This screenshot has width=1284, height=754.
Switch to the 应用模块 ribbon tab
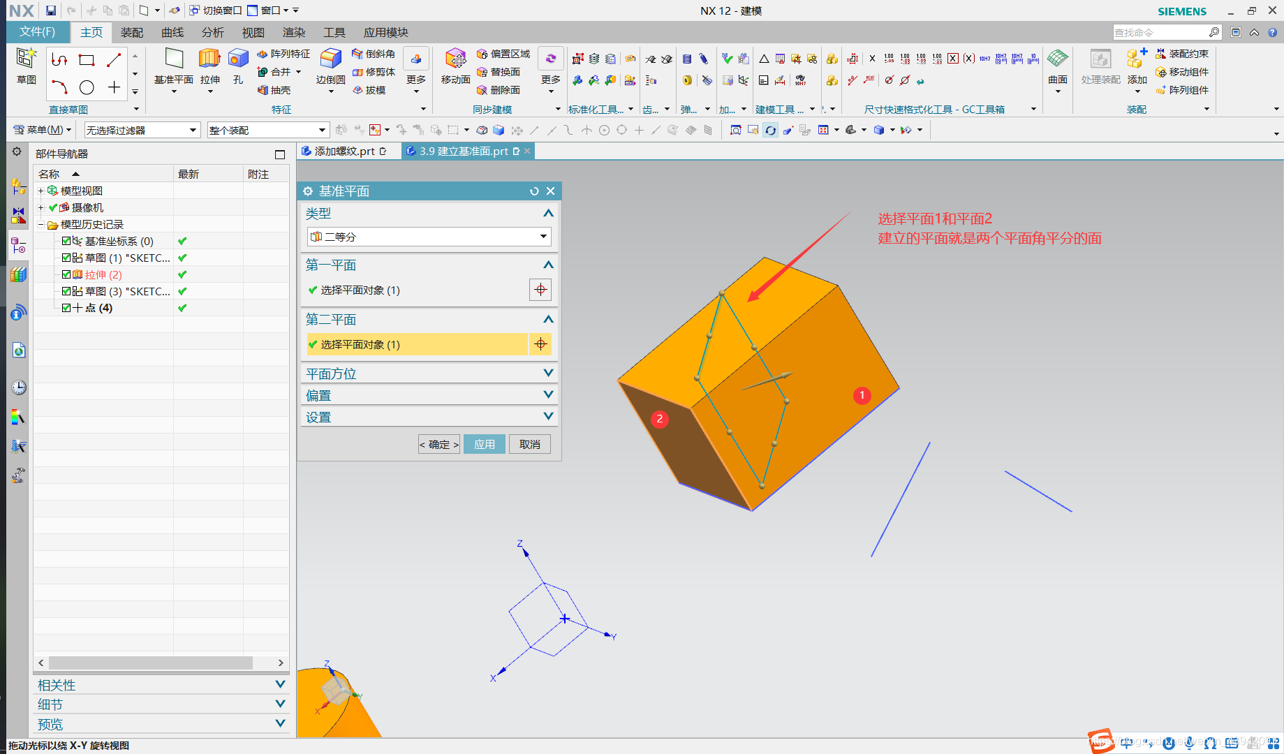[x=385, y=32]
